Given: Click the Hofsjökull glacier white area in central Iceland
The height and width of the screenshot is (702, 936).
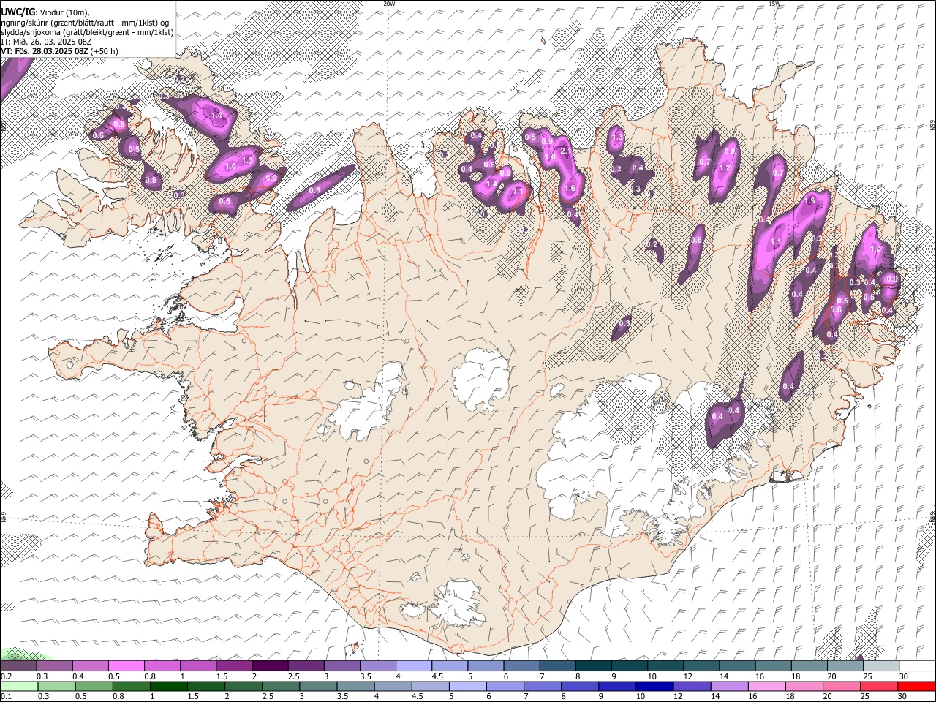Looking at the screenshot, I should (480, 379).
